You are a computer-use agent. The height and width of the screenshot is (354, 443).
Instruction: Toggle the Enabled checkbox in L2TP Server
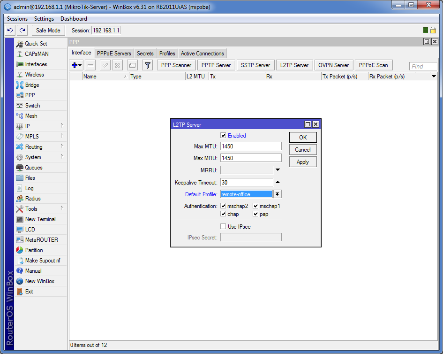coord(223,135)
